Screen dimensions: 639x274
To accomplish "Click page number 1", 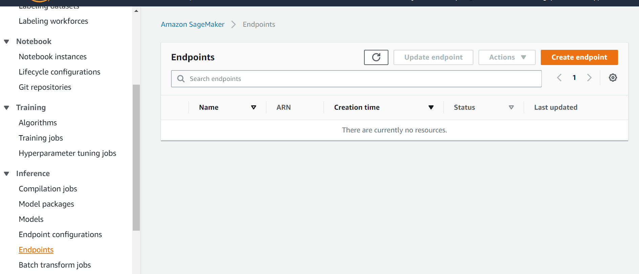I will tap(574, 78).
